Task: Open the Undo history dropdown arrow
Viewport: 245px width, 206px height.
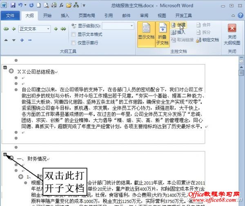Action: point(25,5)
